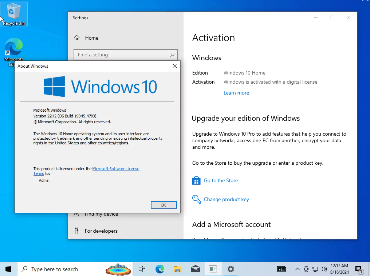Open Task View from the taskbar

pos(142,269)
